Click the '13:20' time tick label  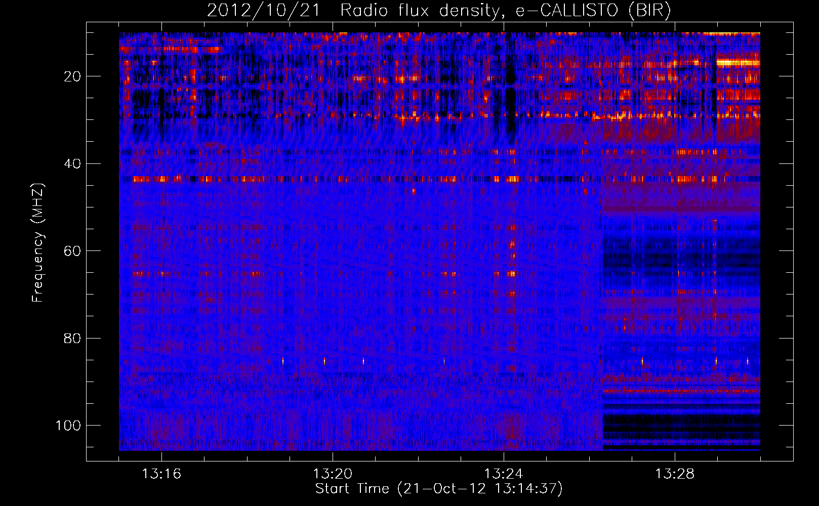point(333,474)
